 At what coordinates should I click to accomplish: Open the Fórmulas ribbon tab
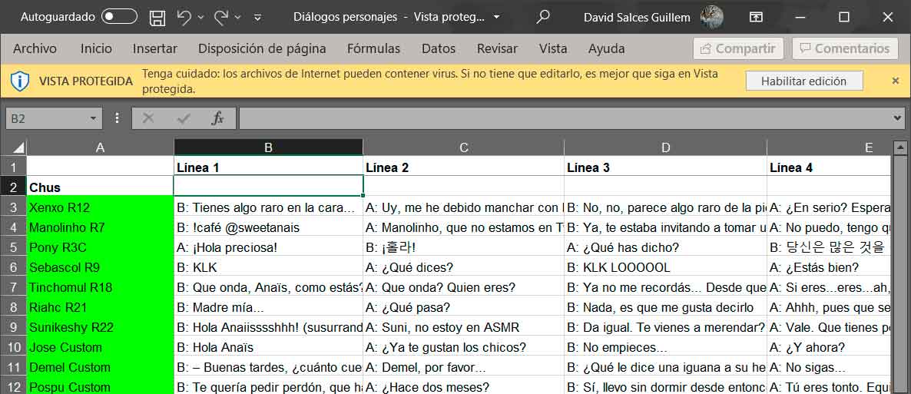pyautogui.click(x=373, y=48)
